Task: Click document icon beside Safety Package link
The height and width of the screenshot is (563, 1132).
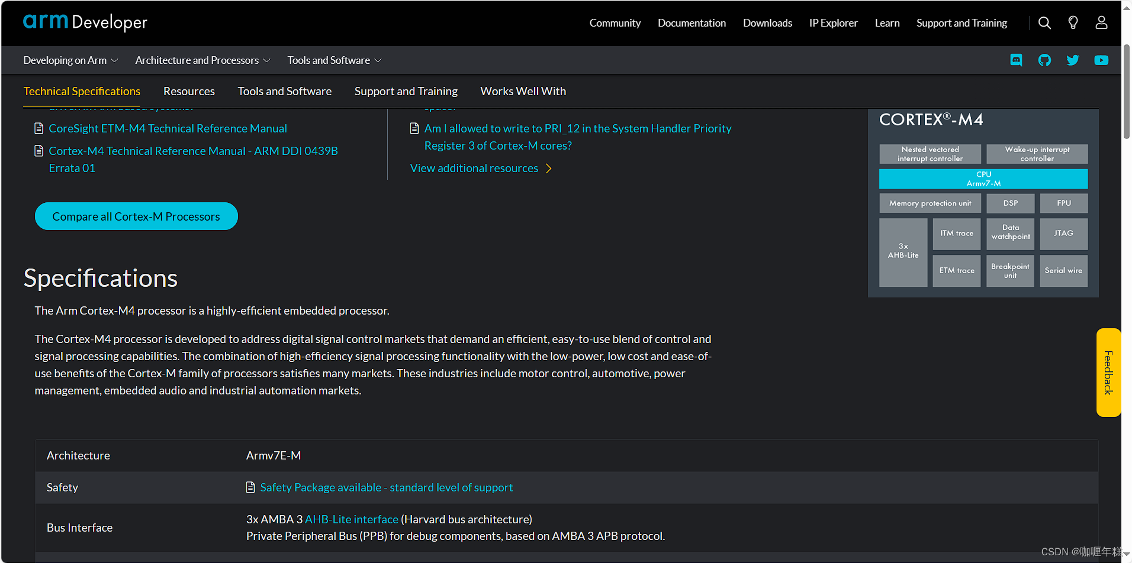Action: coord(250,487)
